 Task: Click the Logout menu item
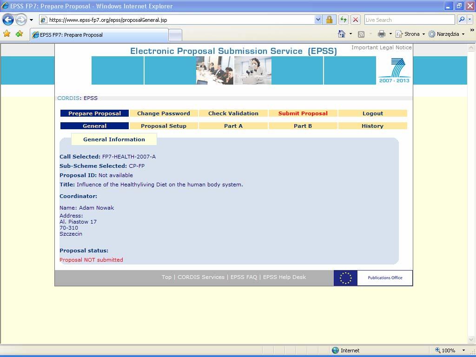(372, 113)
